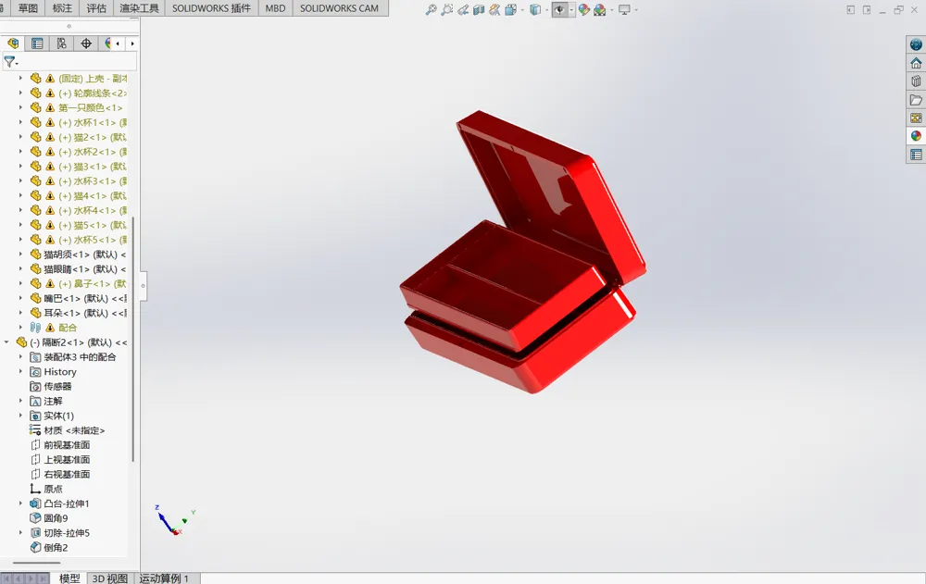Open the Design Library task pane icon

click(x=916, y=81)
